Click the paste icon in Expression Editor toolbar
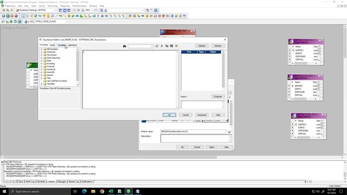The width and height of the screenshot is (347, 195). 171,46
